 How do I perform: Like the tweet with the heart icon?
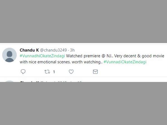pyautogui.click(x=71, y=72)
